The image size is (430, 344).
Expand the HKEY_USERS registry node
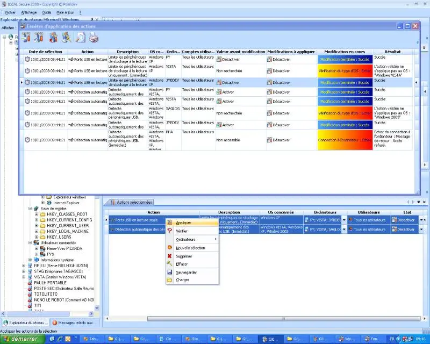click(37, 237)
